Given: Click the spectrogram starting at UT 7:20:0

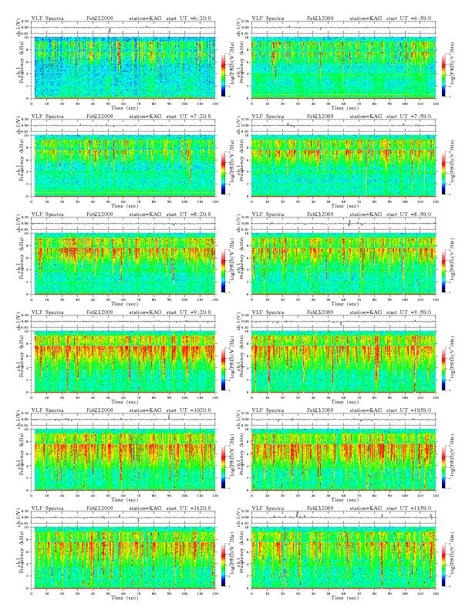Looking at the screenshot, I should coord(123,166).
